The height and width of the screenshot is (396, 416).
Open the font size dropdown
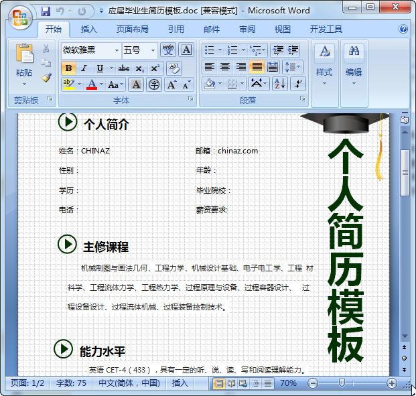click(153, 50)
